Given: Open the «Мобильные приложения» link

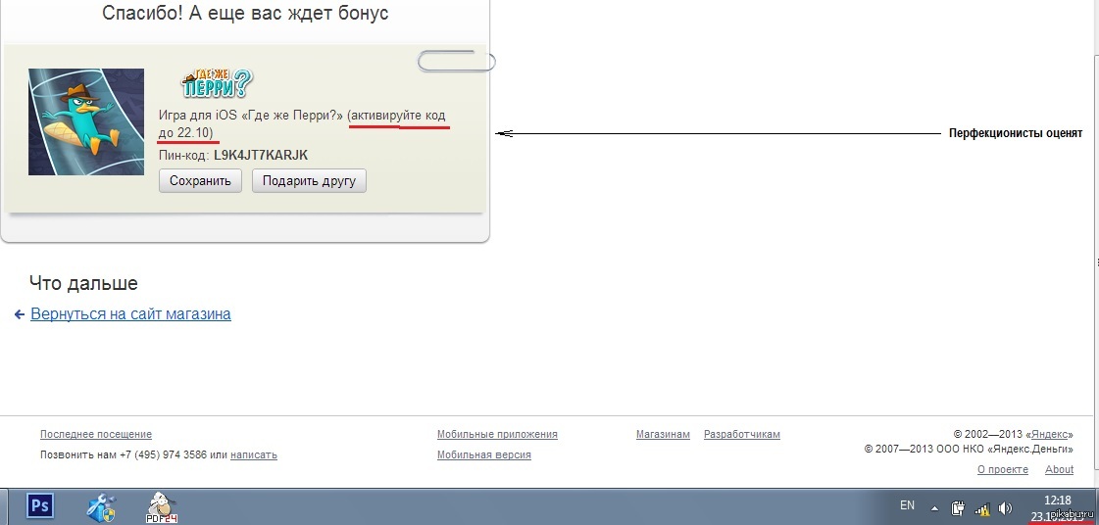Looking at the screenshot, I should (497, 434).
